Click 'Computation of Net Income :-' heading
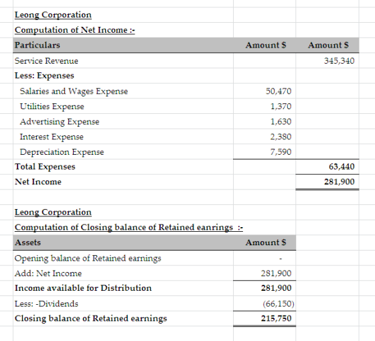Viewport: 375px width, 341px height. click(74, 30)
